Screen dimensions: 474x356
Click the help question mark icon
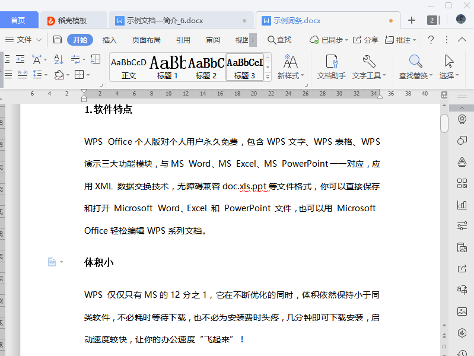pos(431,40)
